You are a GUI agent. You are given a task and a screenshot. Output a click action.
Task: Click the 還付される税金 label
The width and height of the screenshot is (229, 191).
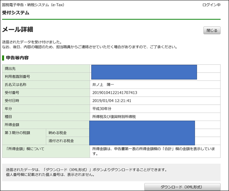point(61,141)
